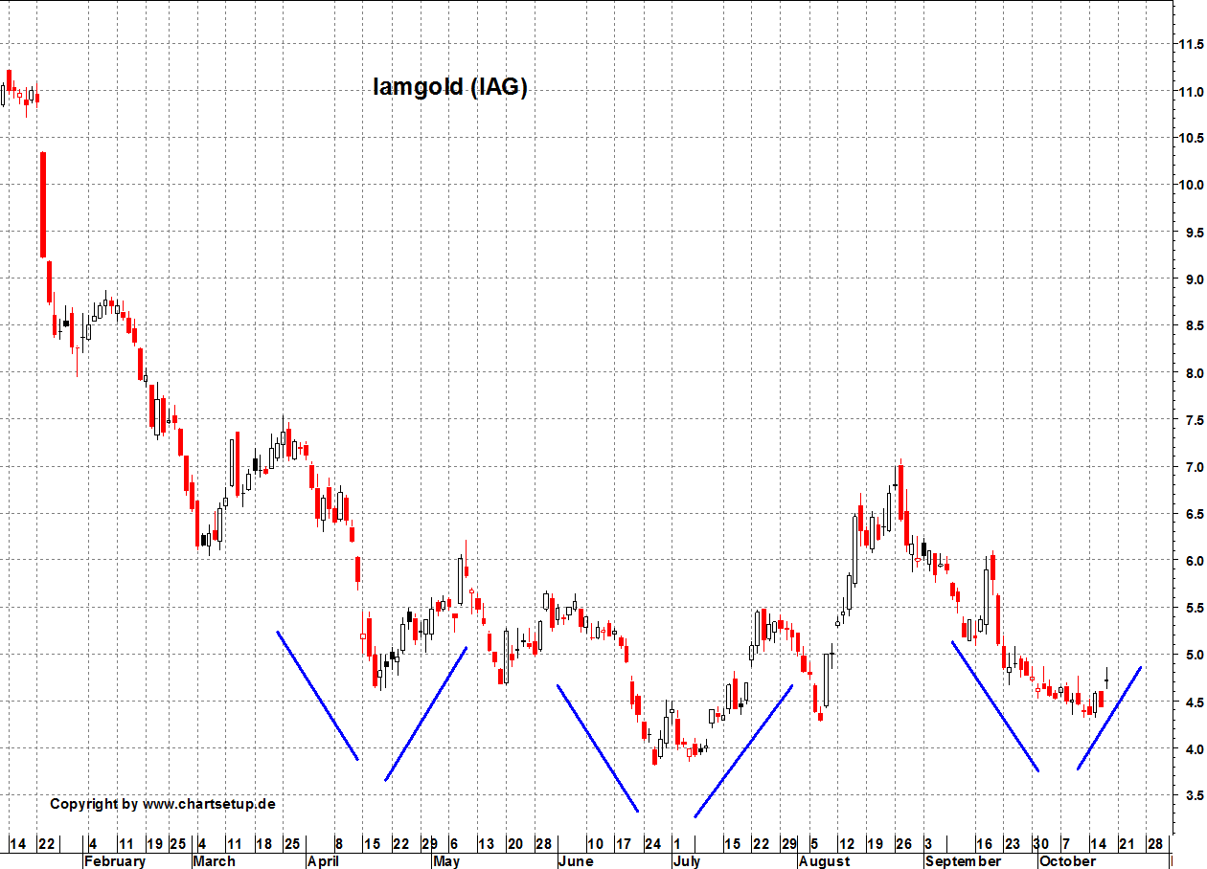Select the 13 date label in May
1207x869 pixels.
tap(486, 844)
